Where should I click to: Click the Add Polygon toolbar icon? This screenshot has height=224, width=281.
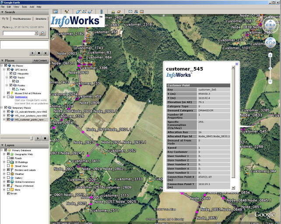pyautogui.click(x=78, y=12)
